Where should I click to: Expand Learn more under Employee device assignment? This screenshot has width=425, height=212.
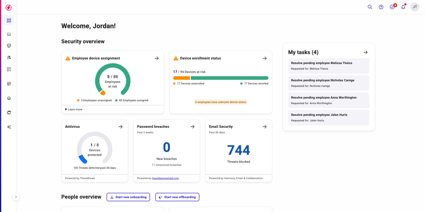pyautogui.click(x=73, y=109)
